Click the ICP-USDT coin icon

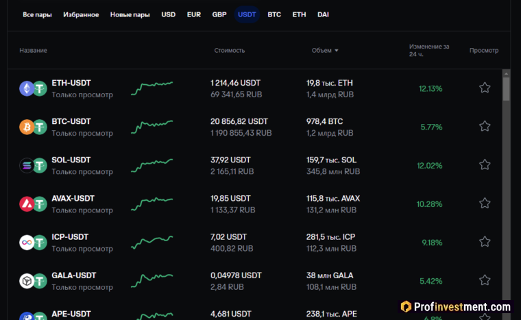coord(27,242)
